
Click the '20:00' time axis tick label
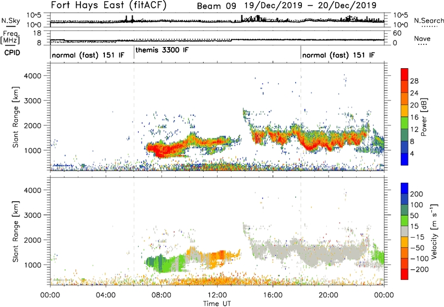[x=328, y=295]
